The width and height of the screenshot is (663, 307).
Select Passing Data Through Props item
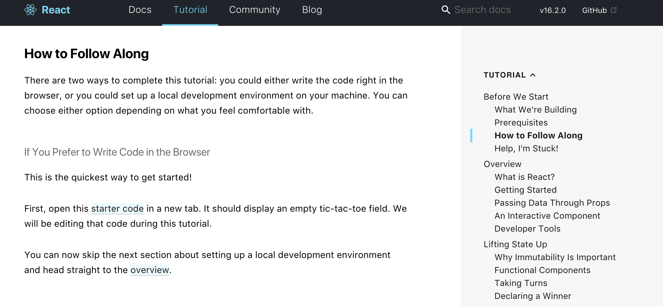(x=552, y=203)
